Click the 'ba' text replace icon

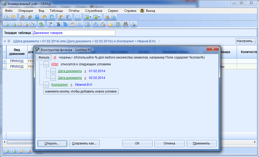pos(33,24)
